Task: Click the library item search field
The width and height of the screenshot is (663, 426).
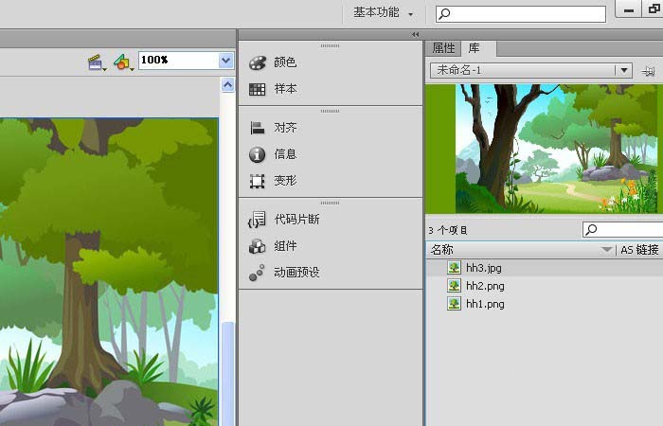Action: 622,229
